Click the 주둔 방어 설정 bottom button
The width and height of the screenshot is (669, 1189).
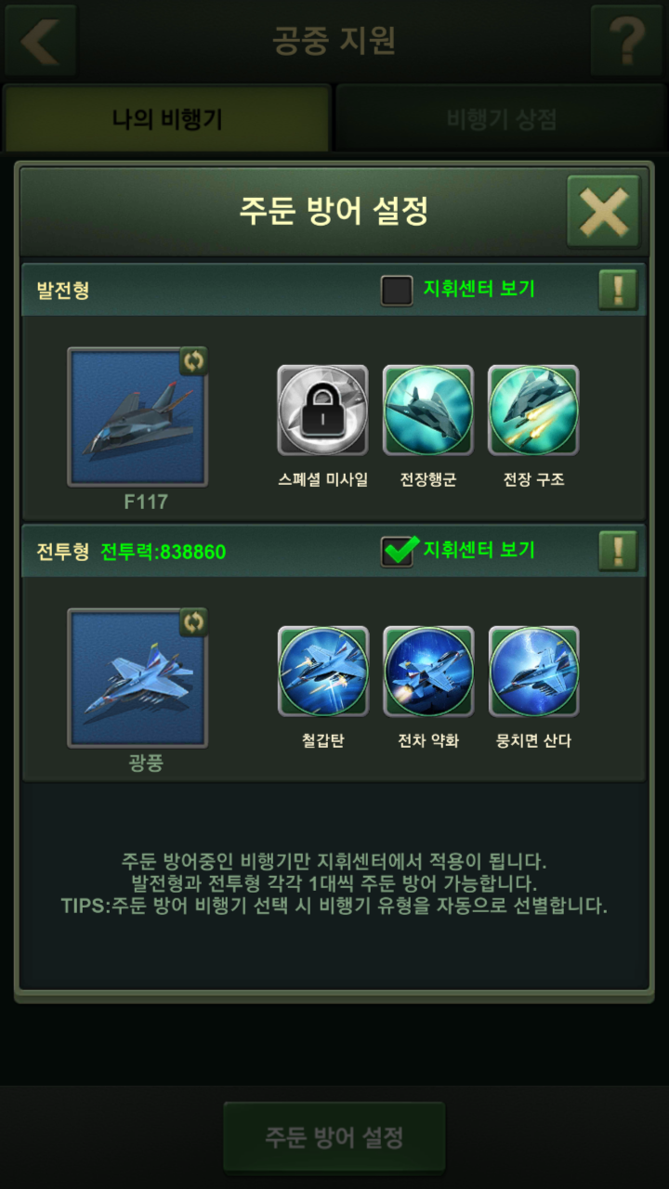tap(334, 1138)
